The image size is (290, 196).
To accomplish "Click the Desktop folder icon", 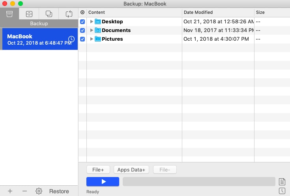I will pos(98,21).
